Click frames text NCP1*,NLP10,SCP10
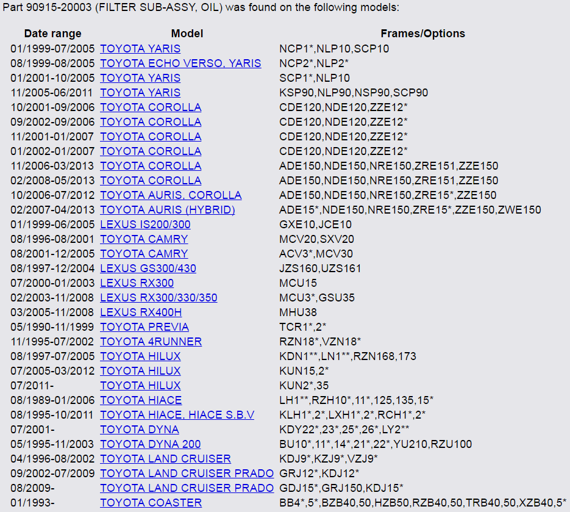 click(334, 48)
